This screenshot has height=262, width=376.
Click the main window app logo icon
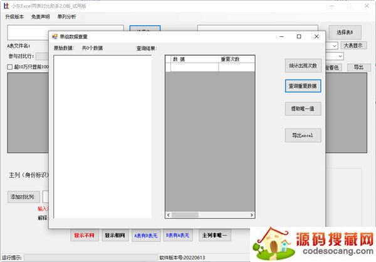tap(6, 6)
